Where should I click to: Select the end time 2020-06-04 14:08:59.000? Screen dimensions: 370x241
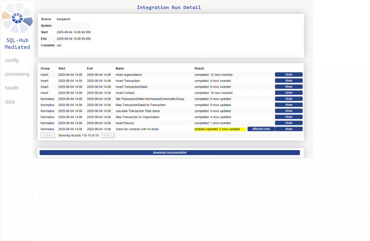pyautogui.click(x=74, y=39)
